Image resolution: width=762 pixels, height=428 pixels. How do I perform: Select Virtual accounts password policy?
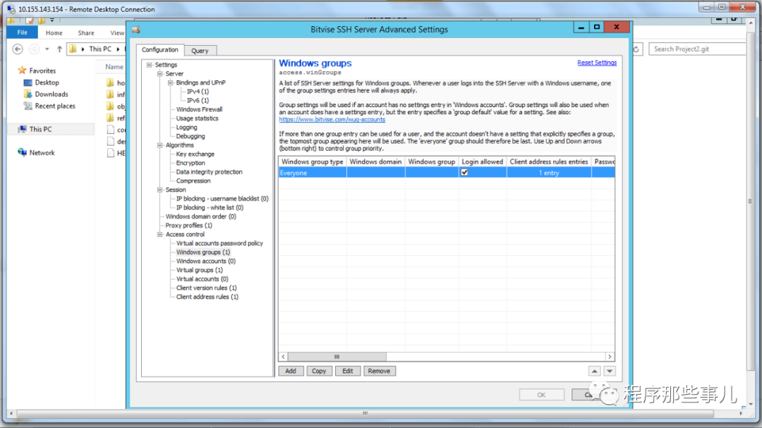(219, 243)
